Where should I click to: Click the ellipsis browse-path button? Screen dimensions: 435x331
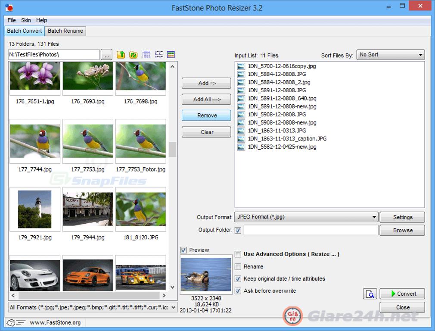(106, 55)
